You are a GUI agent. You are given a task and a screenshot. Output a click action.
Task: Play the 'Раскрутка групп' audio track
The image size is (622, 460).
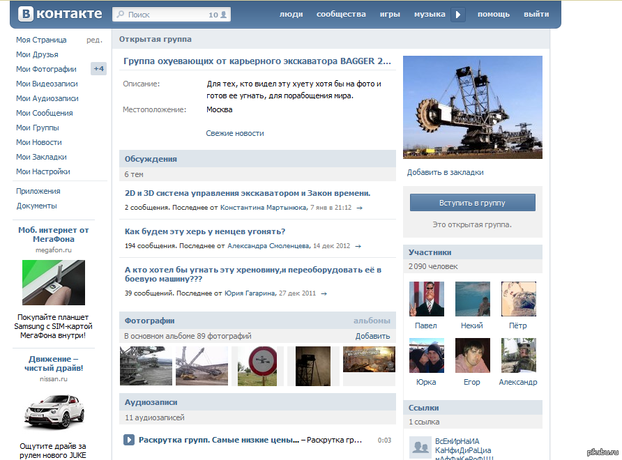[129, 440]
